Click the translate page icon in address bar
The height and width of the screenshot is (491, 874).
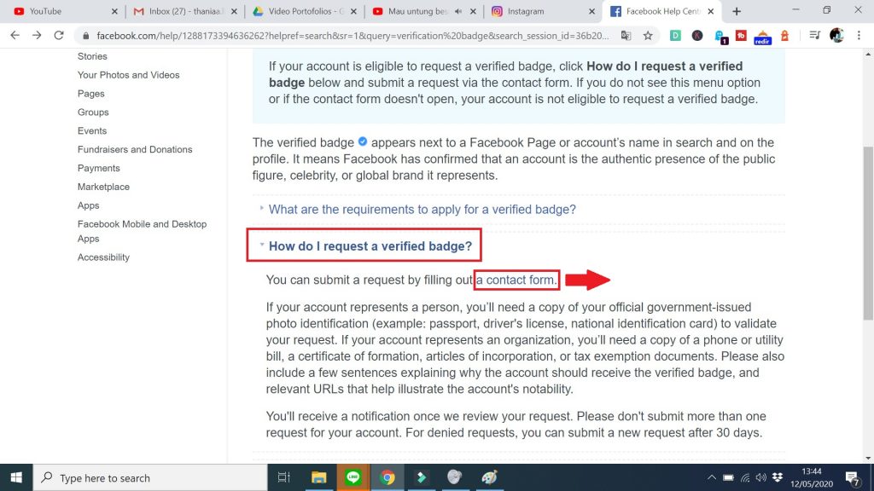click(626, 36)
